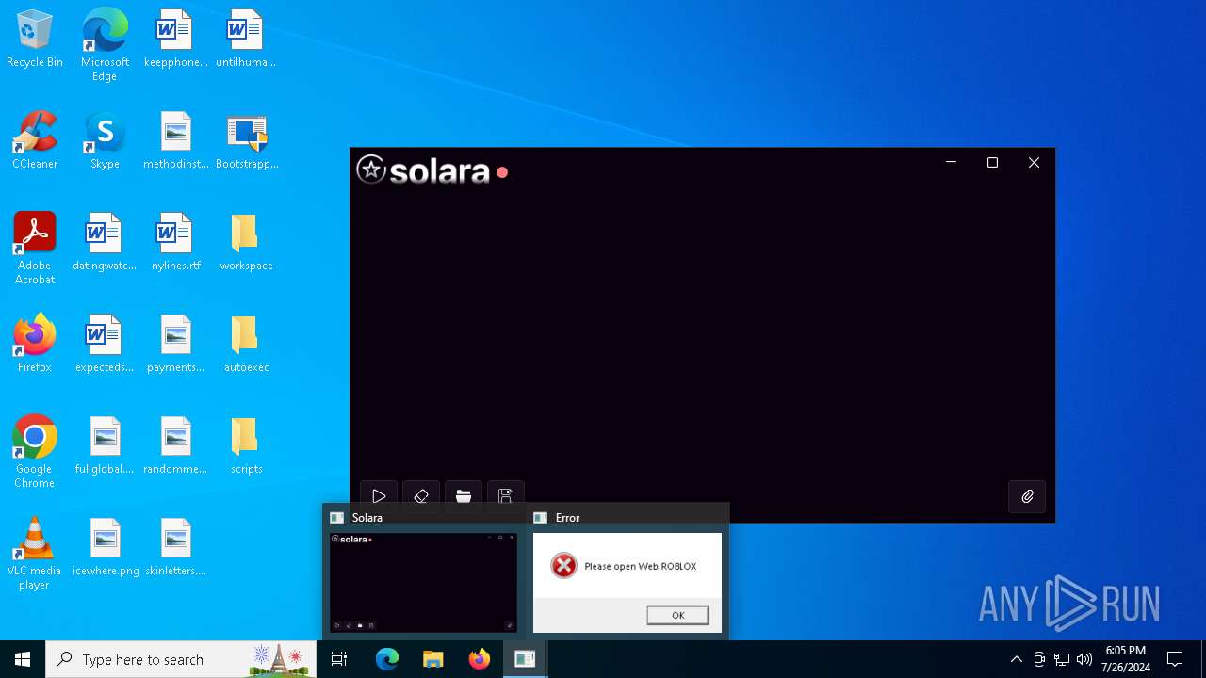This screenshot has width=1206, height=678.
Task: Select the icewhere.png file
Action: point(105,548)
